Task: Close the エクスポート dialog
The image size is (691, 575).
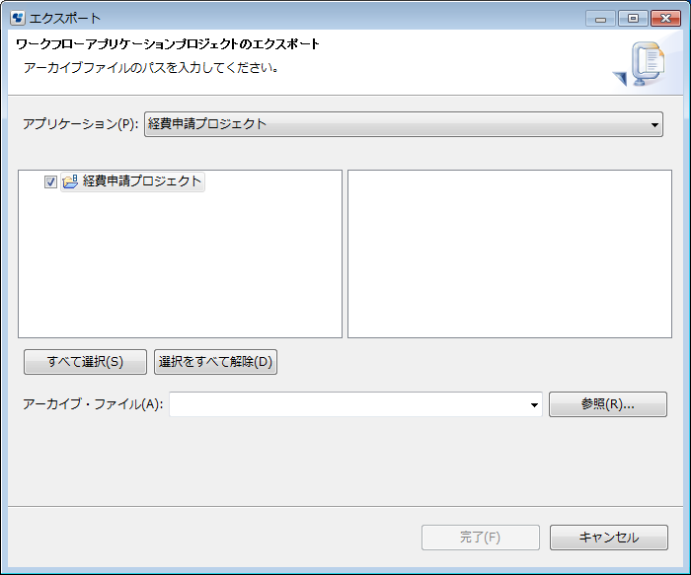Action: [x=665, y=19]
